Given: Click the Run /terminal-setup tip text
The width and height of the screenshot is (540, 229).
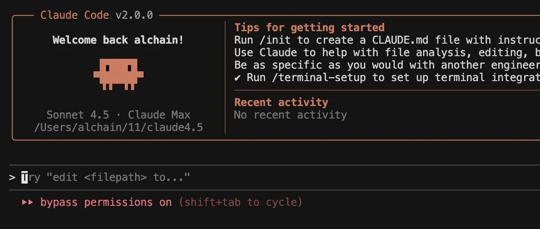Looking at the screenshot, I should pyautogui.click(x=393, y=78).
